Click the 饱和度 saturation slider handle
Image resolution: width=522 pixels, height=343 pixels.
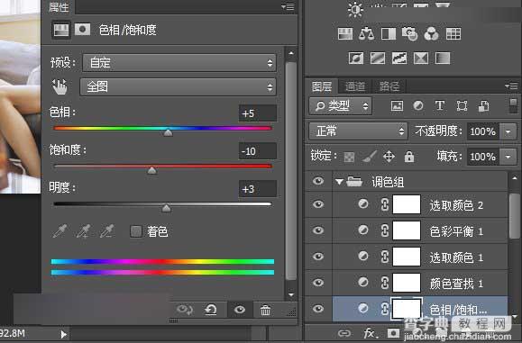click(151, 171)
